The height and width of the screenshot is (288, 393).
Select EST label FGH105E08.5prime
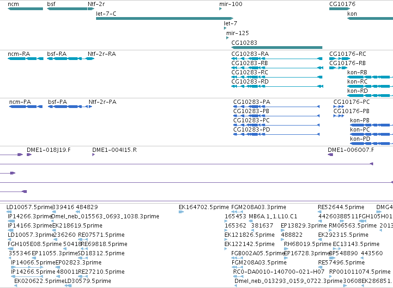[35, 244]
